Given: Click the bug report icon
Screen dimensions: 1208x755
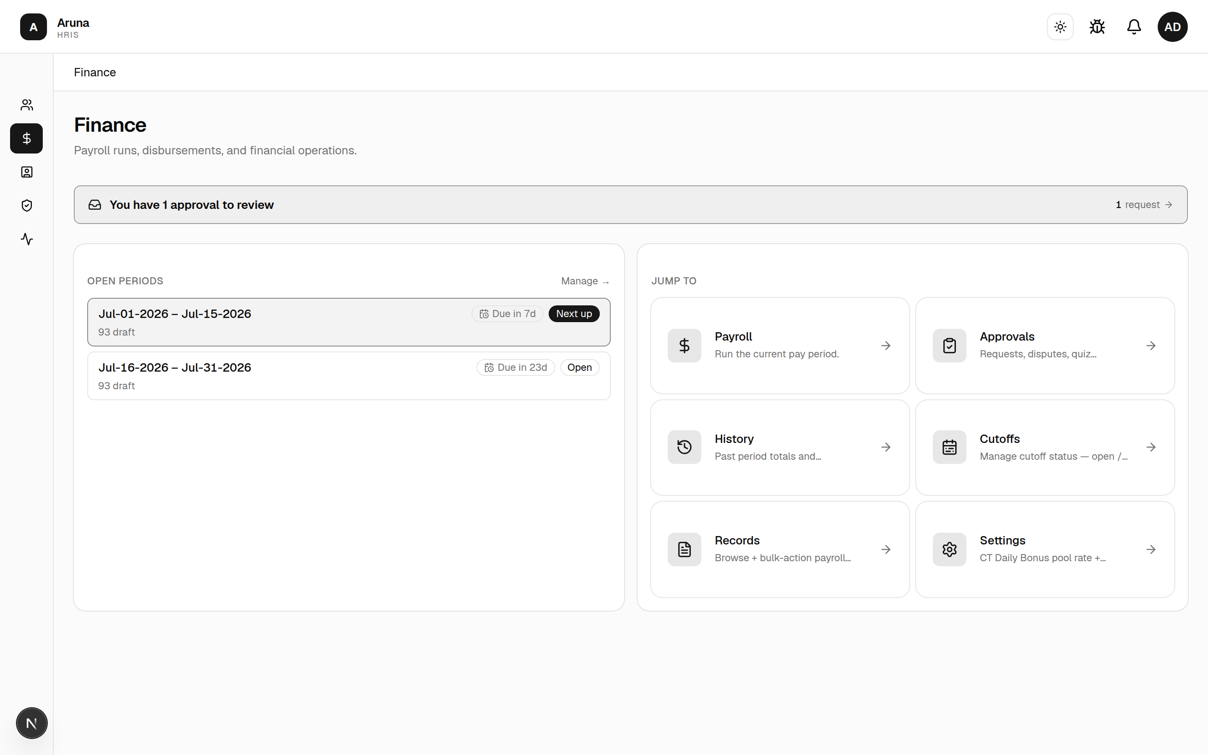Looking at the screenshot, I should [1097, 27].
